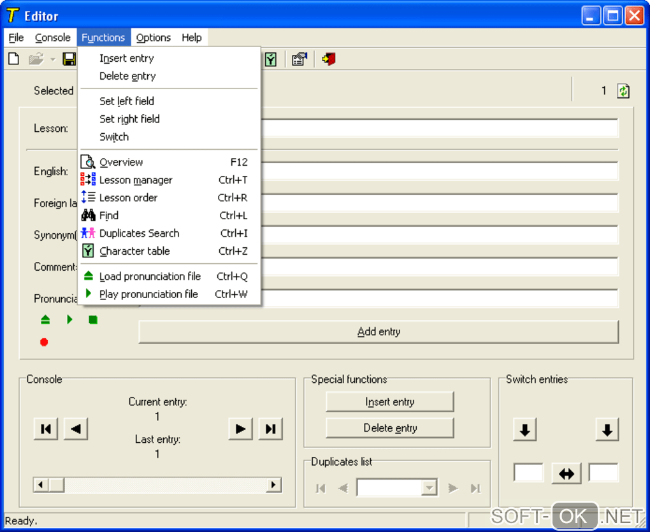
Task: Click the New file toolbar icon
Action: 13,59
